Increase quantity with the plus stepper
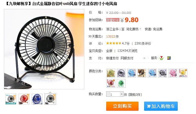Image resolution: width=196 pixels, height=114 pixels. click(x=121, y=94)
